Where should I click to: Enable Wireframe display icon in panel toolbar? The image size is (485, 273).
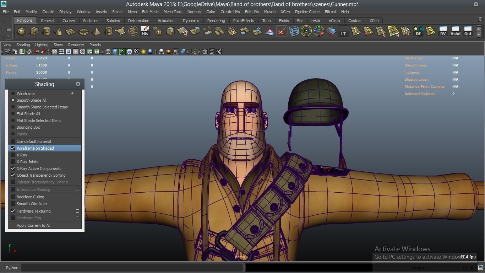tap(108, 52)
